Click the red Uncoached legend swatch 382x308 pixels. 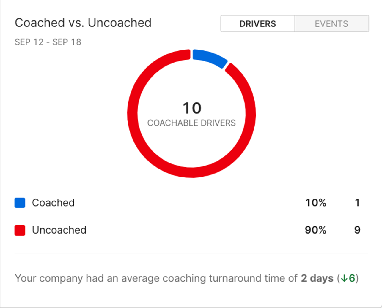click(20, 230)
